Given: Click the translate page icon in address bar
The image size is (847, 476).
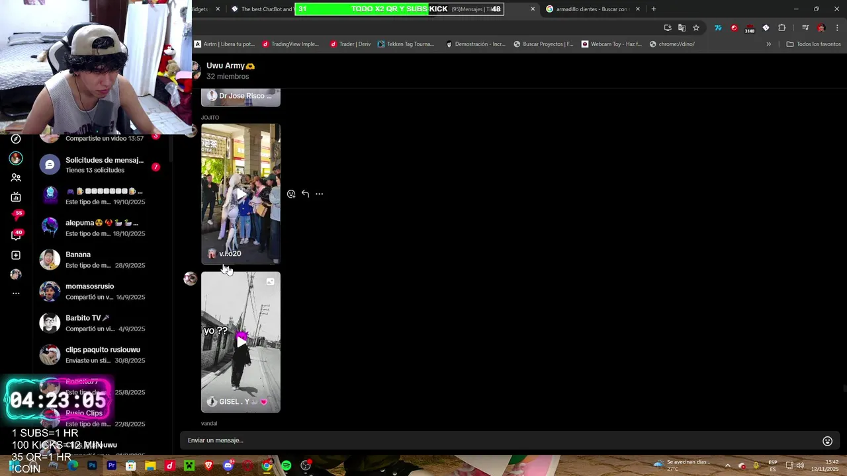Looking at the screenshot, I should point(682,28).
